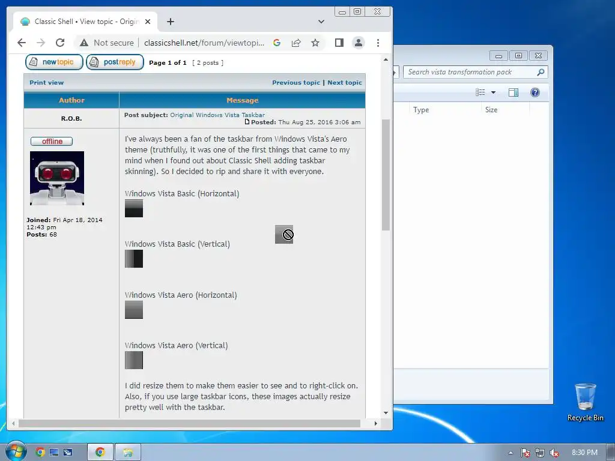615x461 pixels.
Task: Click the horizontal scroll left arrow in Chrome
Action: click(13, 423)
